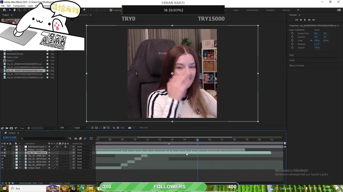Click the timeline current time 0:00:15:02

coord(10,137)
